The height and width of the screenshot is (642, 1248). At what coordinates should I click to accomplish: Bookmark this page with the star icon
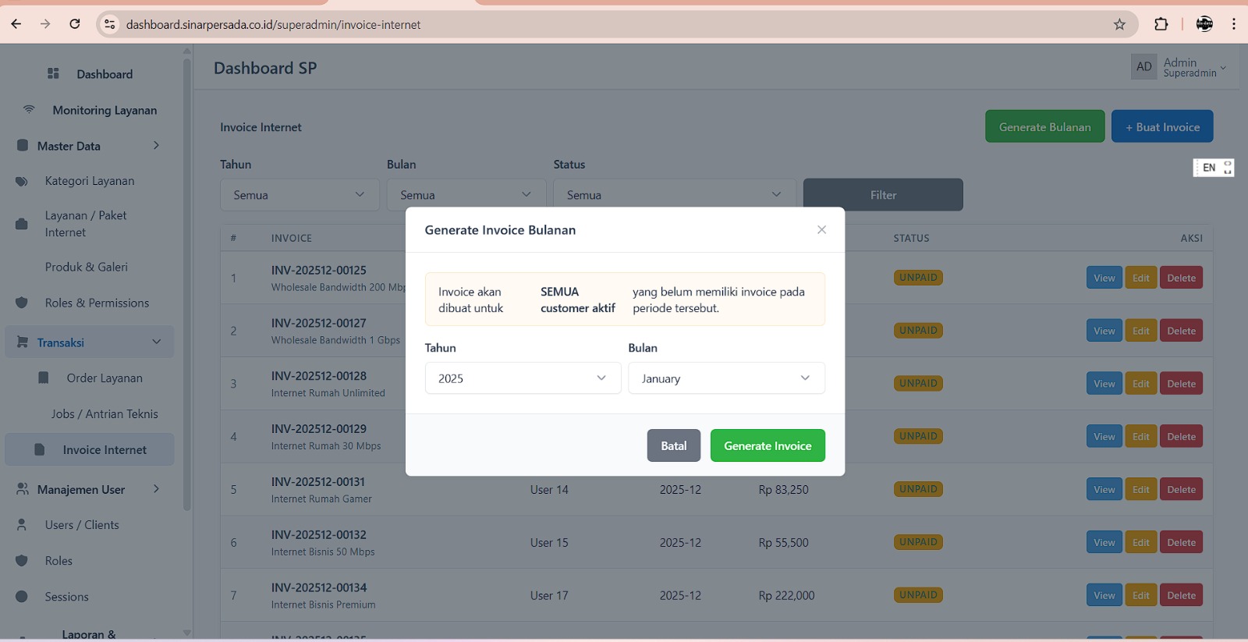click(1119, 24)
